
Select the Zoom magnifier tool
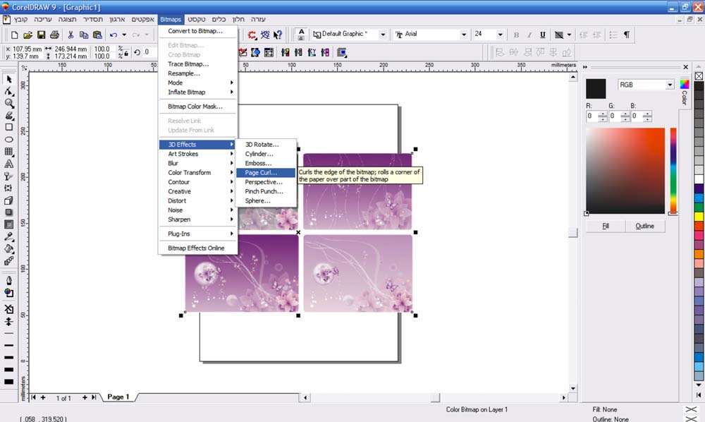tap(8, 104)
